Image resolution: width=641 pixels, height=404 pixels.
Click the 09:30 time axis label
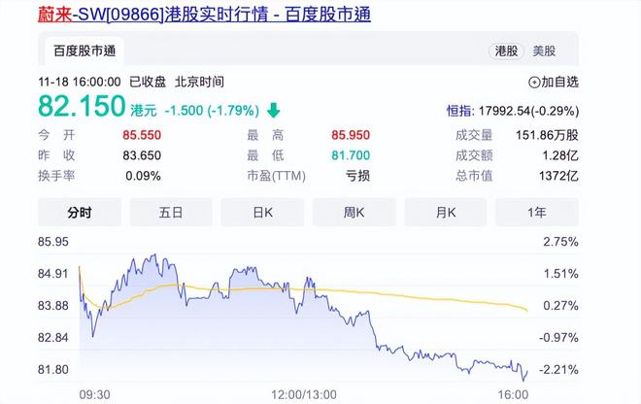pos(94,395)
